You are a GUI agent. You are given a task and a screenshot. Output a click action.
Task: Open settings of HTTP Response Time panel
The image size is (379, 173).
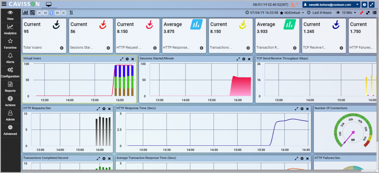(x=302, y=109)
